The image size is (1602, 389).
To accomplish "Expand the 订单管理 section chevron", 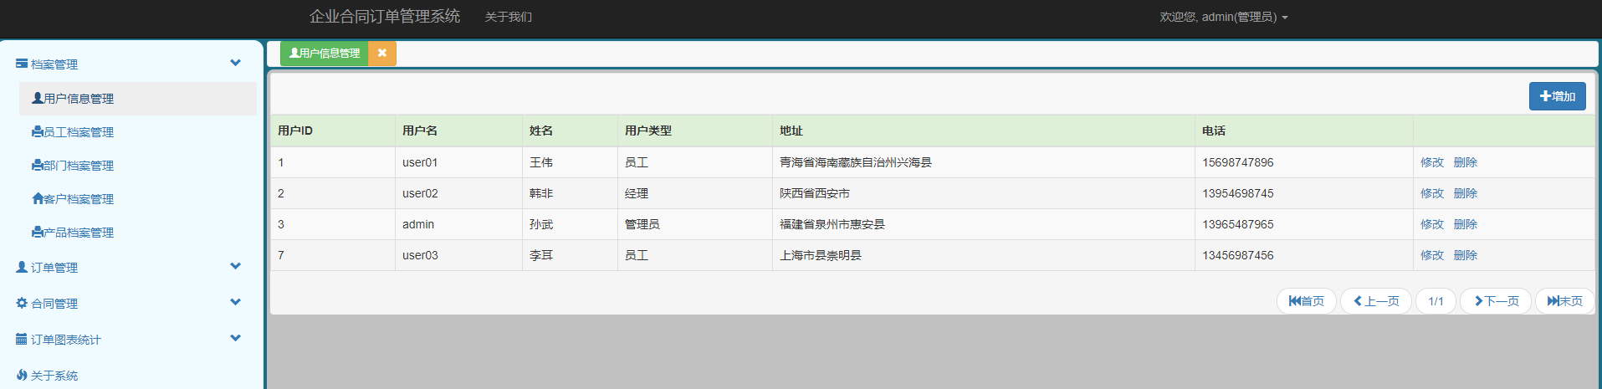I will 235,266.
